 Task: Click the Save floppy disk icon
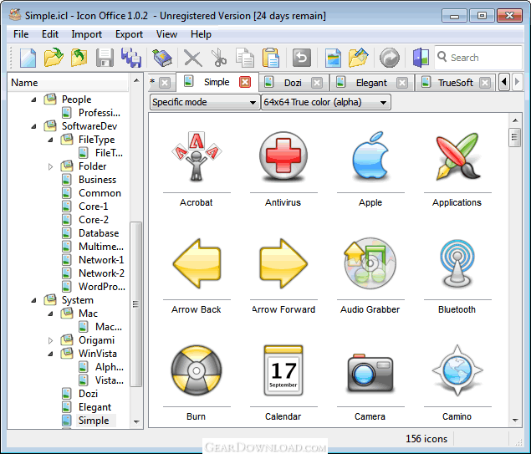[105, 58]
